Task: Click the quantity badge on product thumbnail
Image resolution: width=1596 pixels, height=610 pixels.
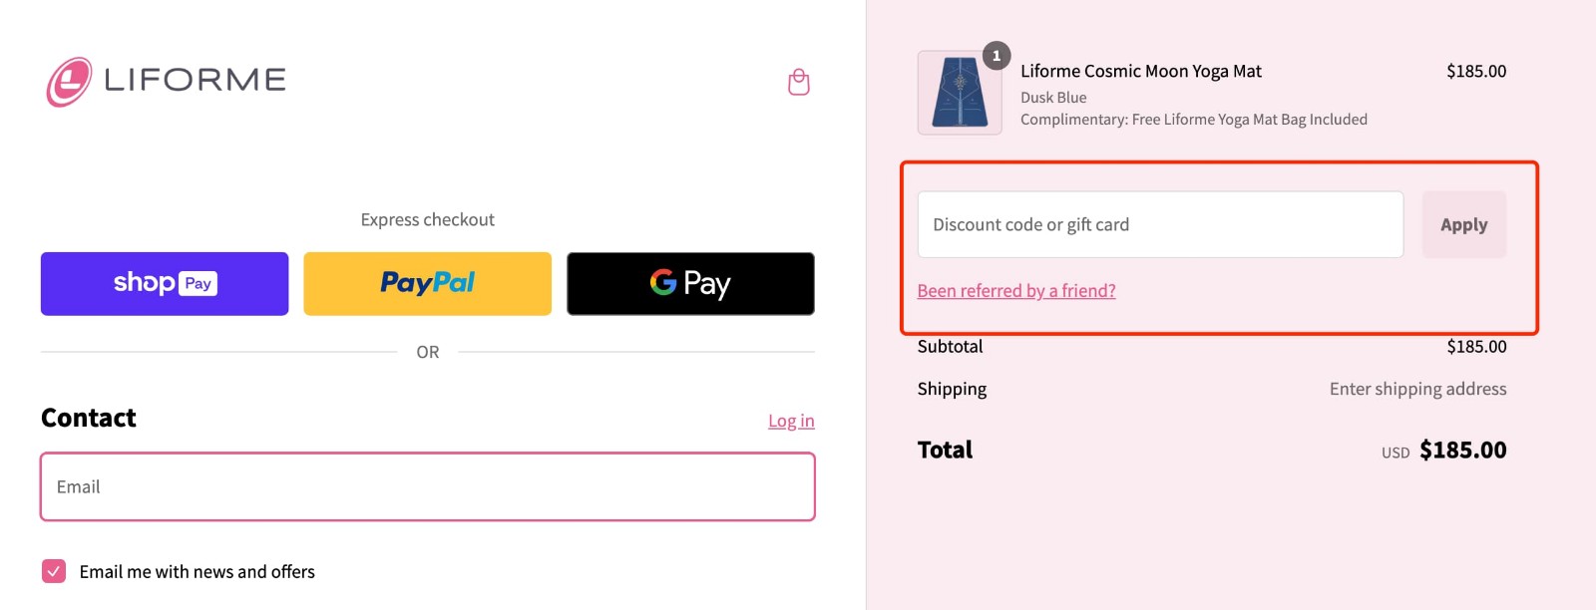Action: coord(995,57)
